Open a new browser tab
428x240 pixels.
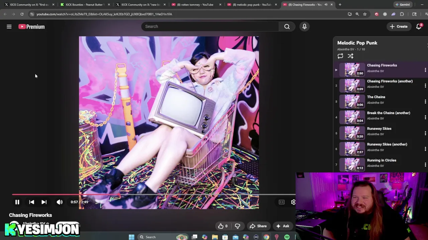point(340,5)
